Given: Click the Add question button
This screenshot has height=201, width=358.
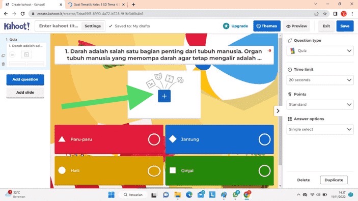Looking at the screenshot, I should (25, 79).
